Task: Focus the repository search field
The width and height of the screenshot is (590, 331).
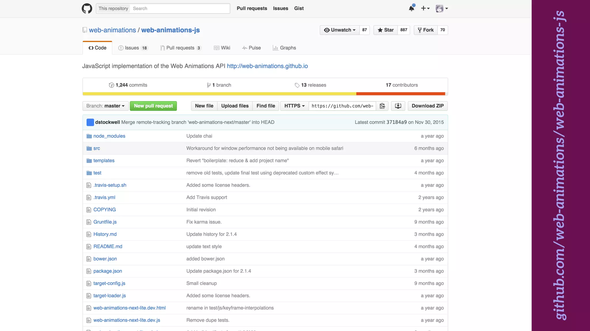Action: (180, 9)
